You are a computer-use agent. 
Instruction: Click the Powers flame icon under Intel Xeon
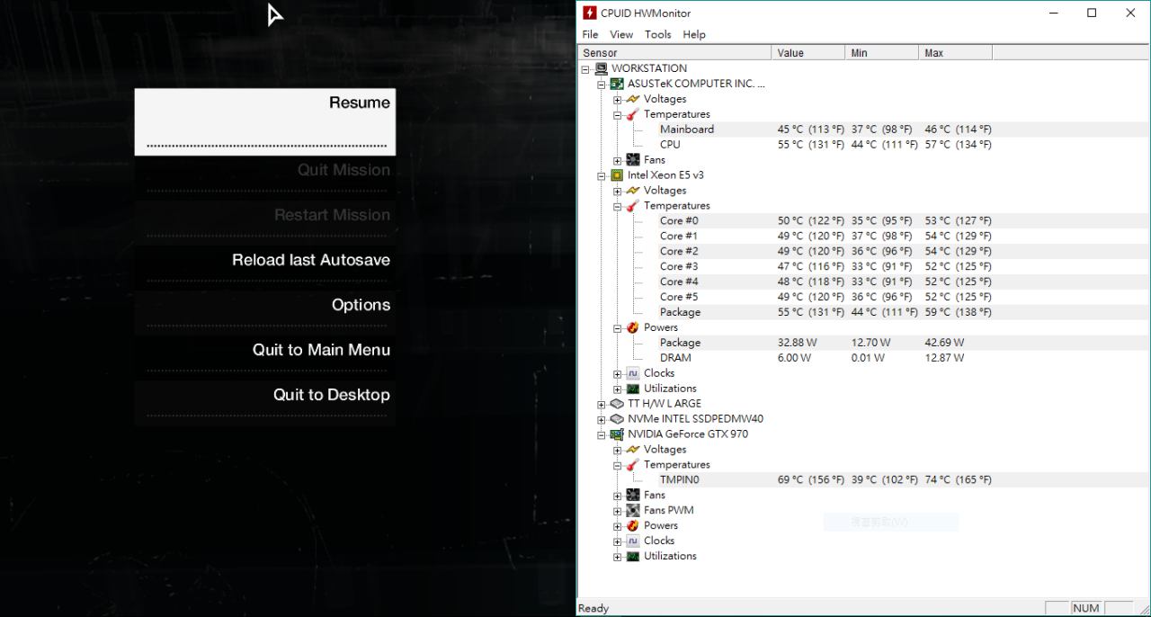coord(633,327)
